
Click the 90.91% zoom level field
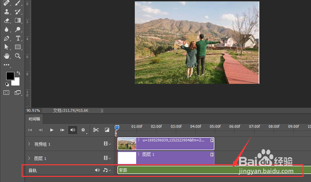tap(33, 110)
